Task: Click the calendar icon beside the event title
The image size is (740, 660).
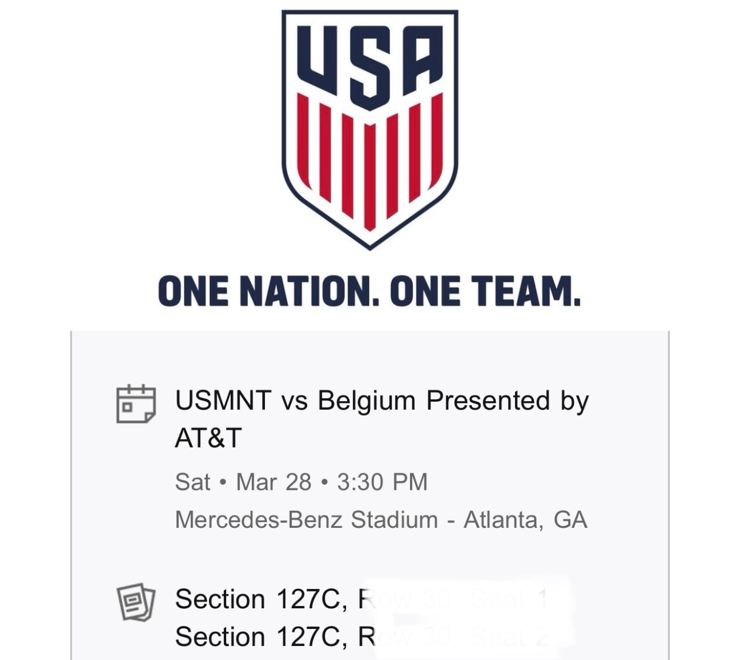Action: [x=136, y=404]
